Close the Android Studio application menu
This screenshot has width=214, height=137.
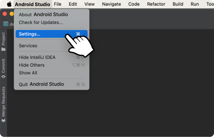(32, 4)
